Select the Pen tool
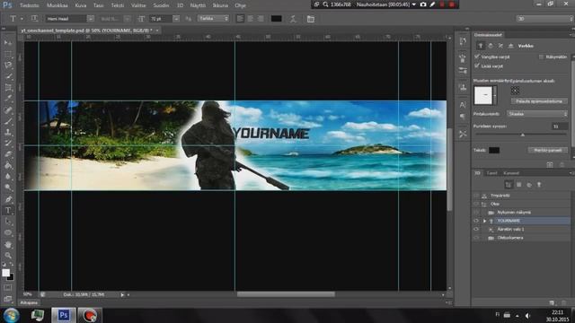This screenshot has width=575, height=323. 8,199
